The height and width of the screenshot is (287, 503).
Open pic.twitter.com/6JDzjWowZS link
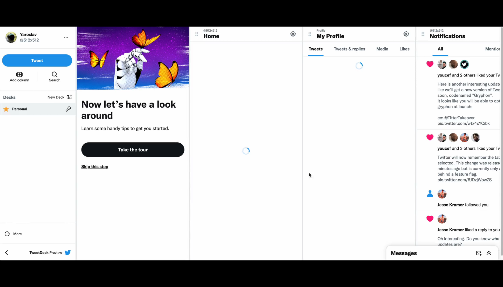pos(464,180)
